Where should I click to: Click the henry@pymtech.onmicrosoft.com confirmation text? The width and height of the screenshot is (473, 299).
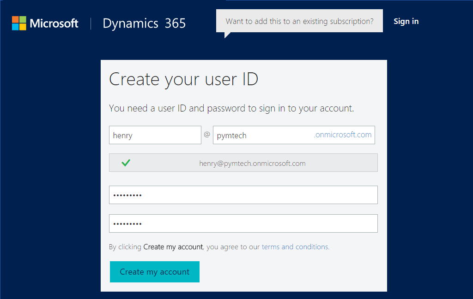coord(252,163)
